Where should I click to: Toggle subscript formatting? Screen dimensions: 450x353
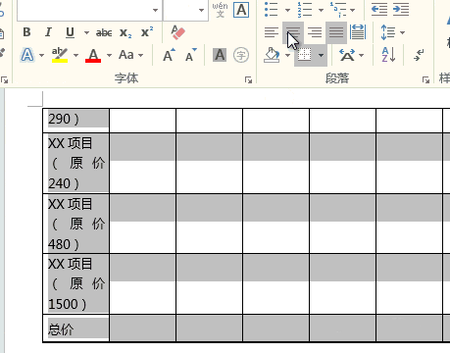coord(125,32)
